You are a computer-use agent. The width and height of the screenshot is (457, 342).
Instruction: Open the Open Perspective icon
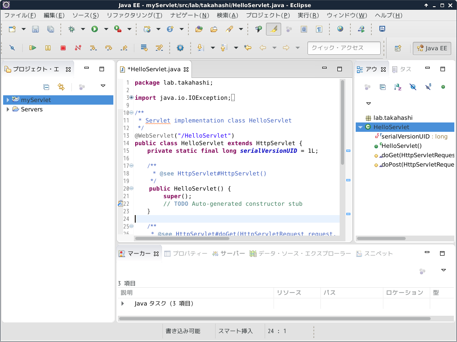(x=398, y=48)
